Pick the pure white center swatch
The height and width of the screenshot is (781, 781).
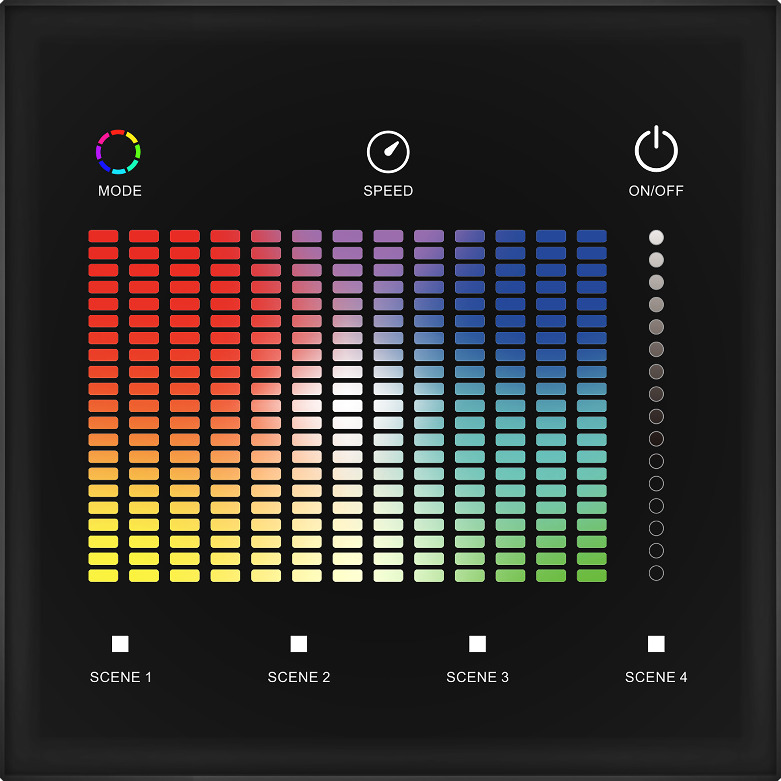(347, 406)
